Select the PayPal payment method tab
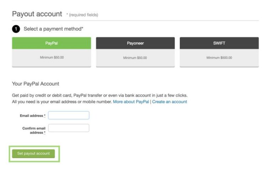273x171 pixels. click(x=52, y=43)
